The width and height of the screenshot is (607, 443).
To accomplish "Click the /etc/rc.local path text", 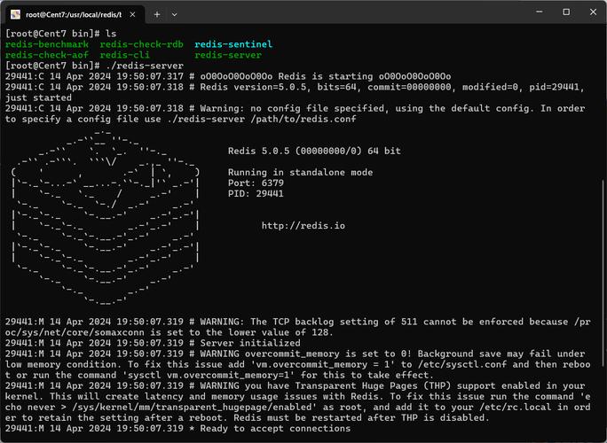I will (516, 407).
